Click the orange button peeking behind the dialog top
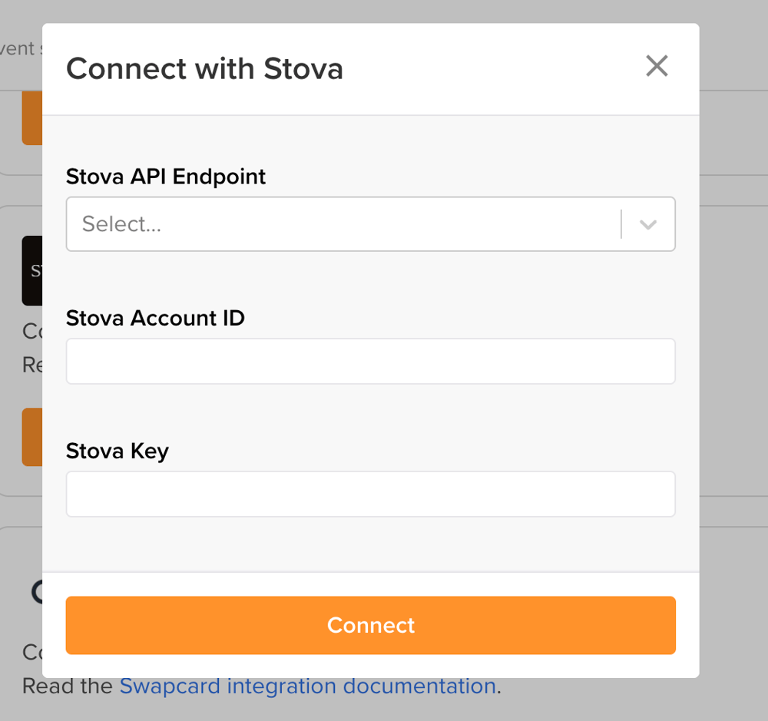Viewport: 768px width, 721px height. click(31, 117)
